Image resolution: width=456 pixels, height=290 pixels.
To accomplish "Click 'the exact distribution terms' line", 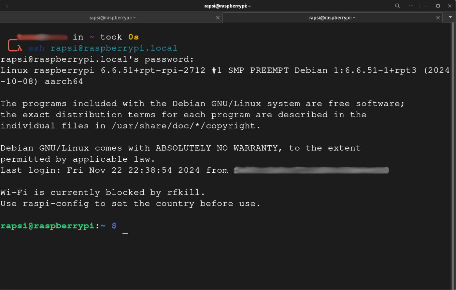I will (x=183, y=115).
